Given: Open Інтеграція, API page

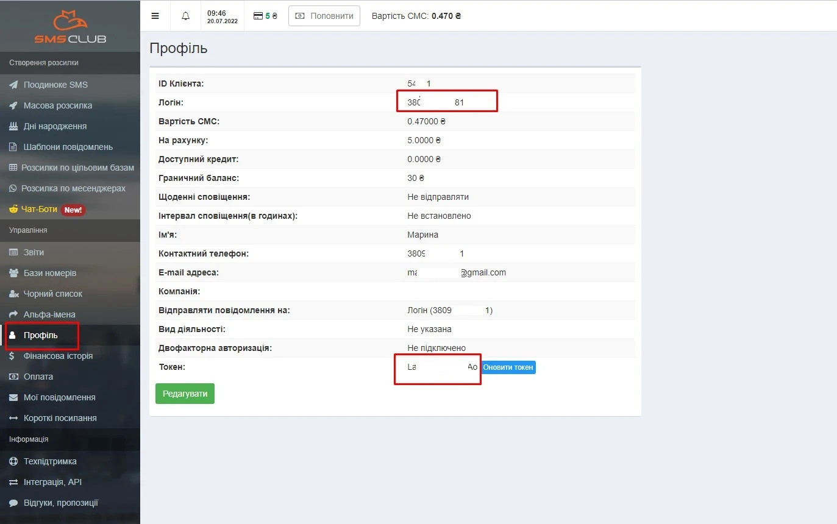Looking at the screenshot, I should (52, 482).
